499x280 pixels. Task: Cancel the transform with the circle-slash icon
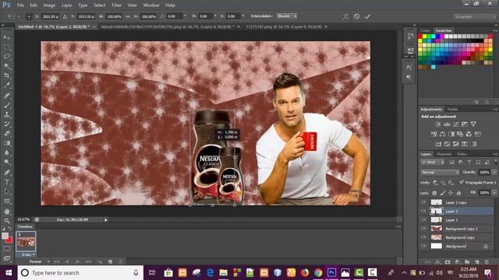357,16
